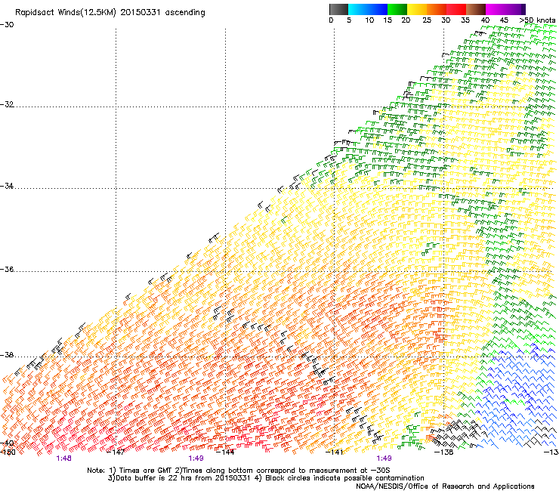Click the '40' label under the color bar
Image resolution: width=559 pixels, height=491 pixels.
pos(485,20)
